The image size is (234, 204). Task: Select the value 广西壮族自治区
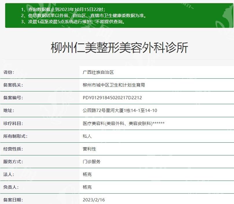pyautogui.click(x=98, y=72)
